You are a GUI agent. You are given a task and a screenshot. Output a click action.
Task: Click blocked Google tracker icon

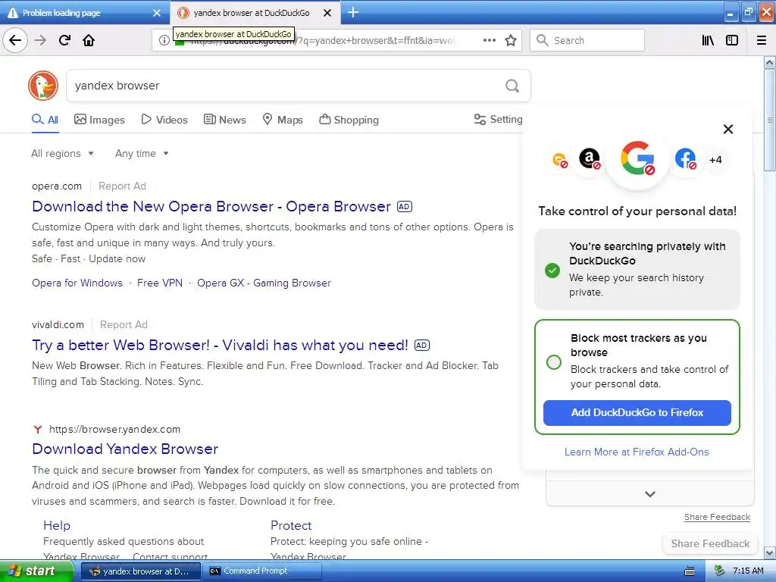[637, 159]
